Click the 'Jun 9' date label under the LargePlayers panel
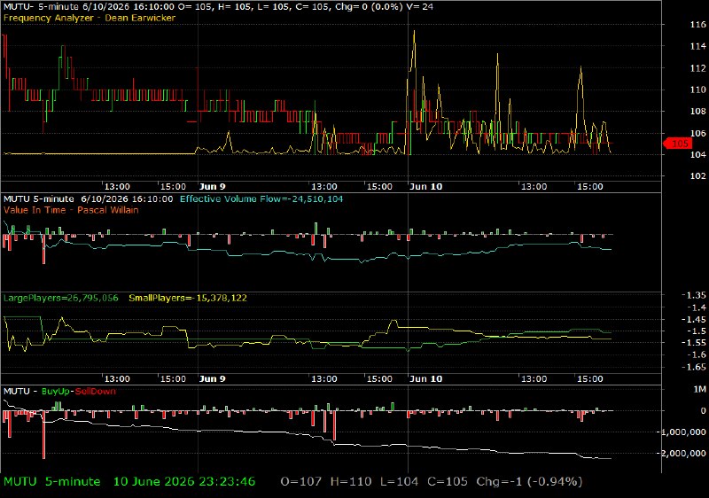This screenshot has width=709, height=498. coord(213,378)
